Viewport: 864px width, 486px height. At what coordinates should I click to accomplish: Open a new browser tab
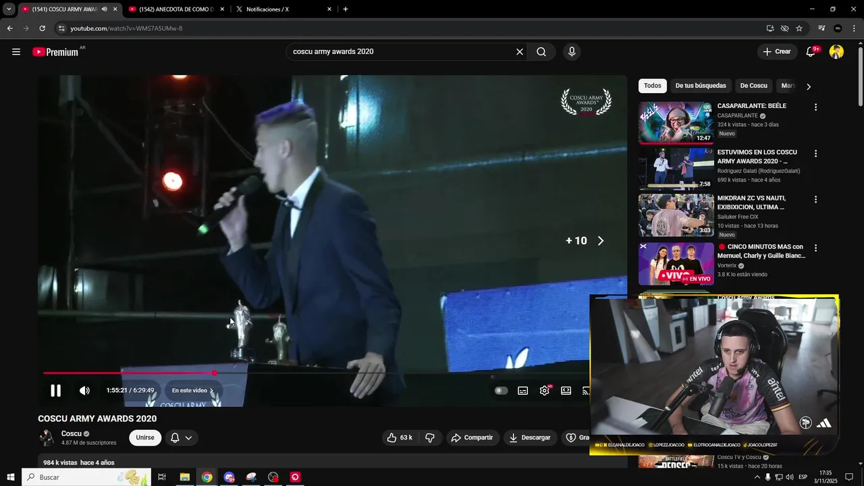(346, 9)
